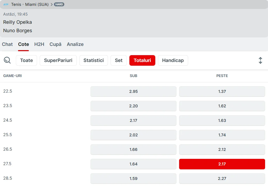
Task: Click the expand/collapse vertical arrows icon
Action: click(260, 60)
